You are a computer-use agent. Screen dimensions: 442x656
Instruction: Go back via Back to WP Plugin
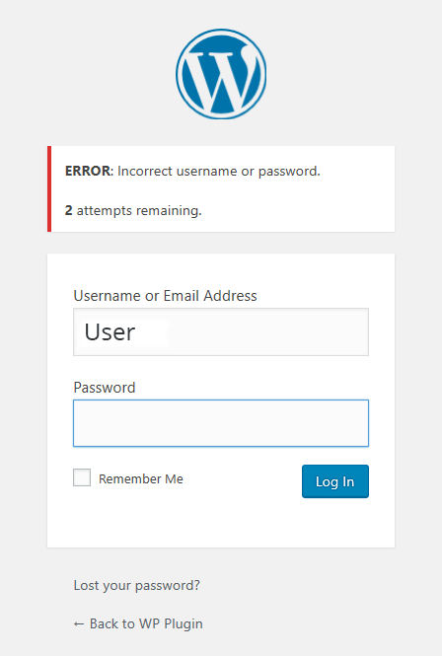(138, 623)
